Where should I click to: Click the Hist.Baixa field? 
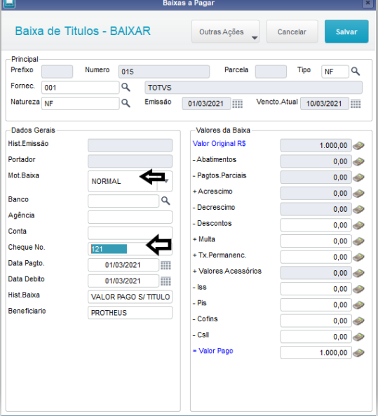(x=130, y=297)
